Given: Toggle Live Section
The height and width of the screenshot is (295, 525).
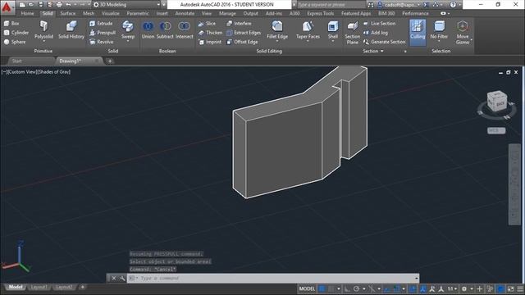Looking at the screenshot, I should tap(380, 24).
